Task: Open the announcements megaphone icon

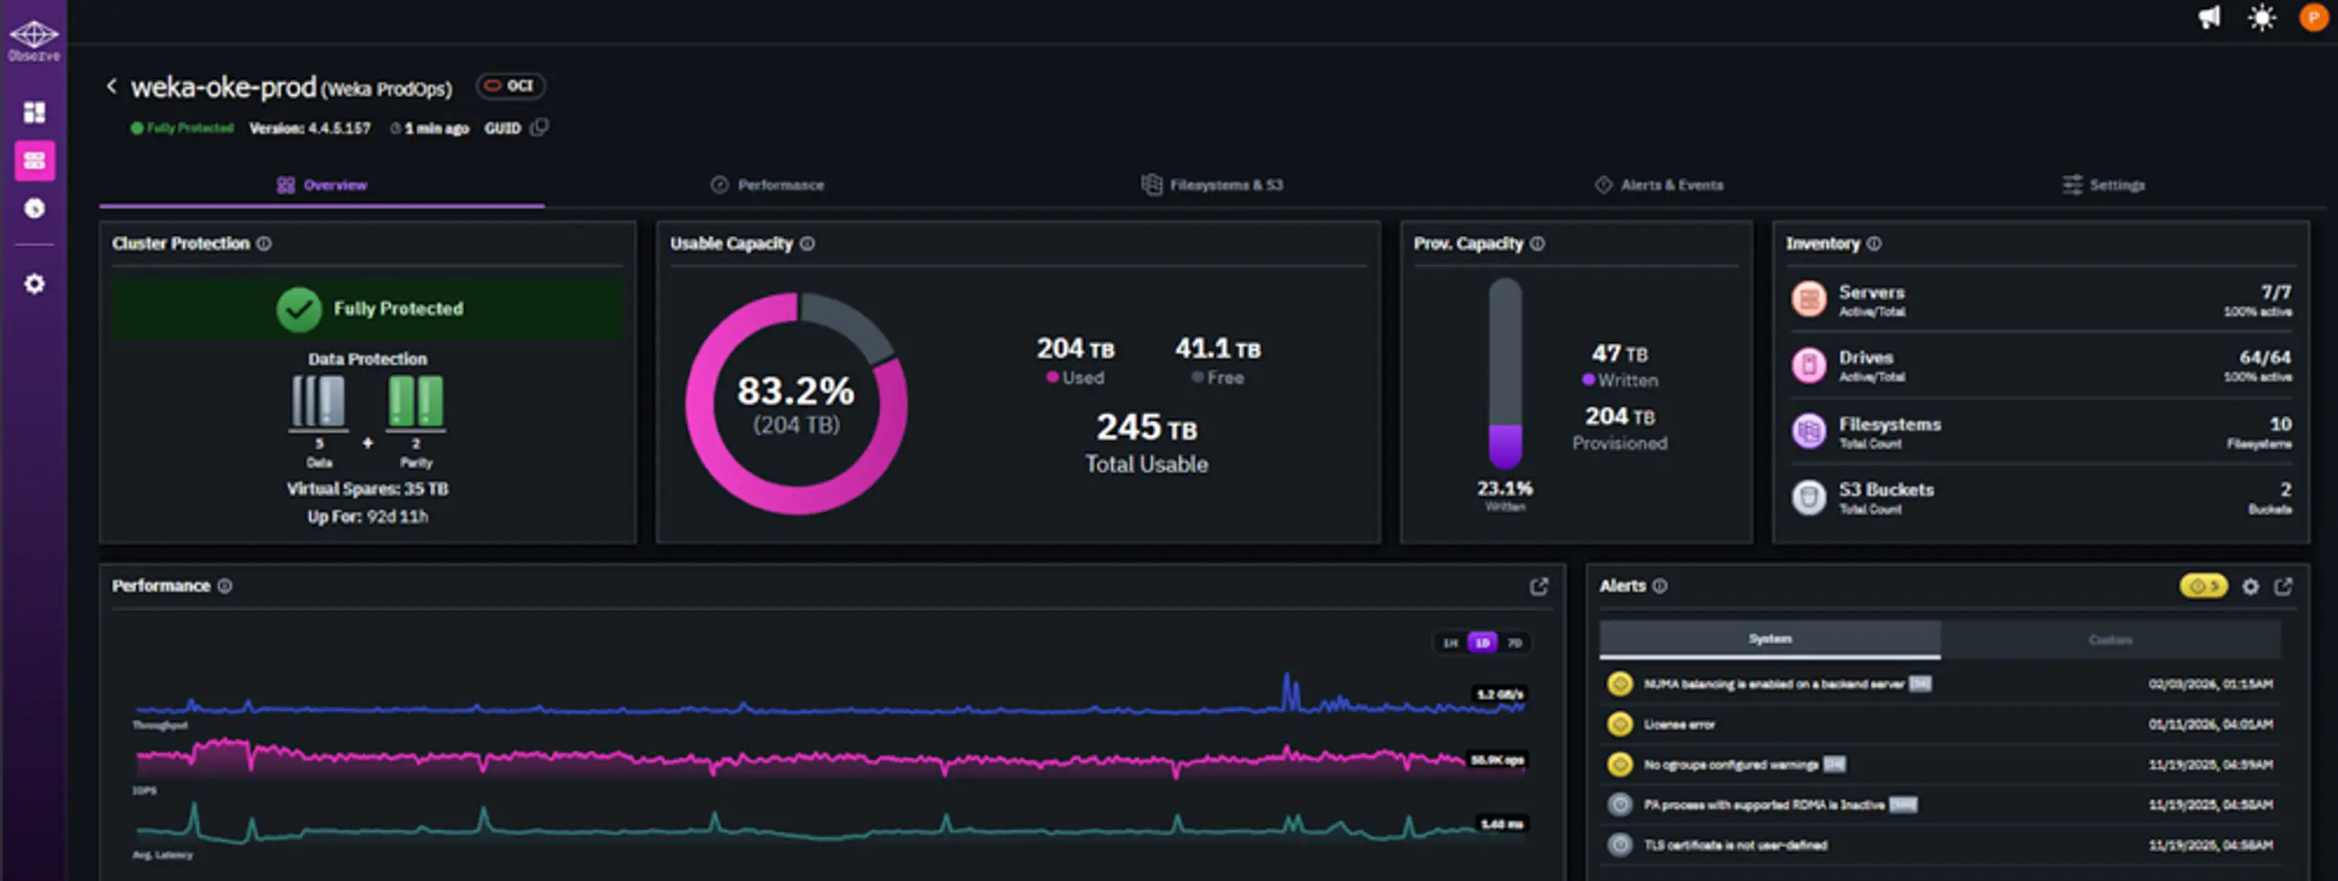Action: 2208,17
